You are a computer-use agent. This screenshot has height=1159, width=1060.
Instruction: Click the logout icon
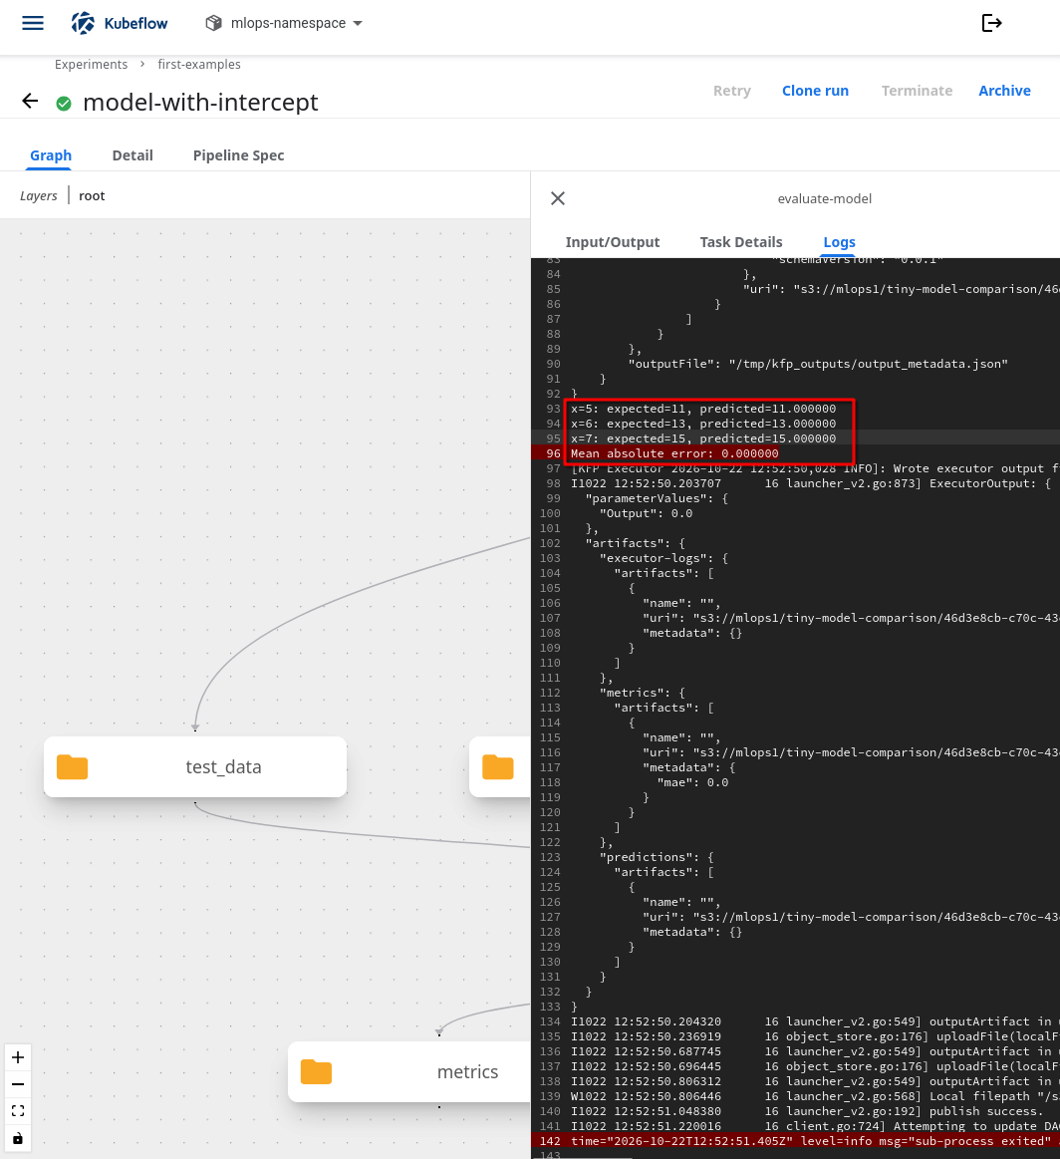tap(991, 23)
